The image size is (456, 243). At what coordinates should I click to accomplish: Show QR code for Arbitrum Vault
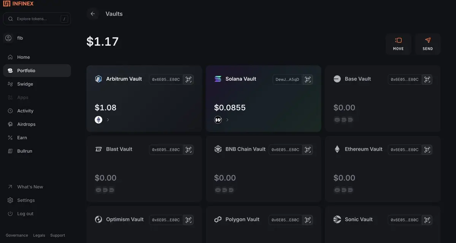[x=189, y=80]
